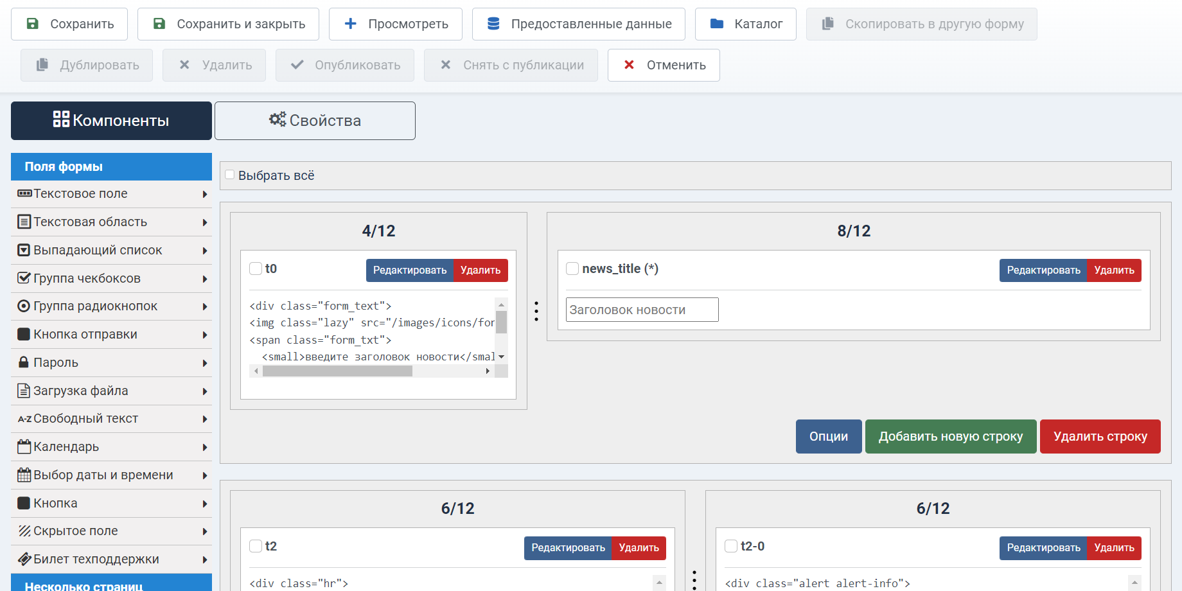
Task: Click the lock icon beside Пароль
Action: pyautogui.click(x=24, y=362)
